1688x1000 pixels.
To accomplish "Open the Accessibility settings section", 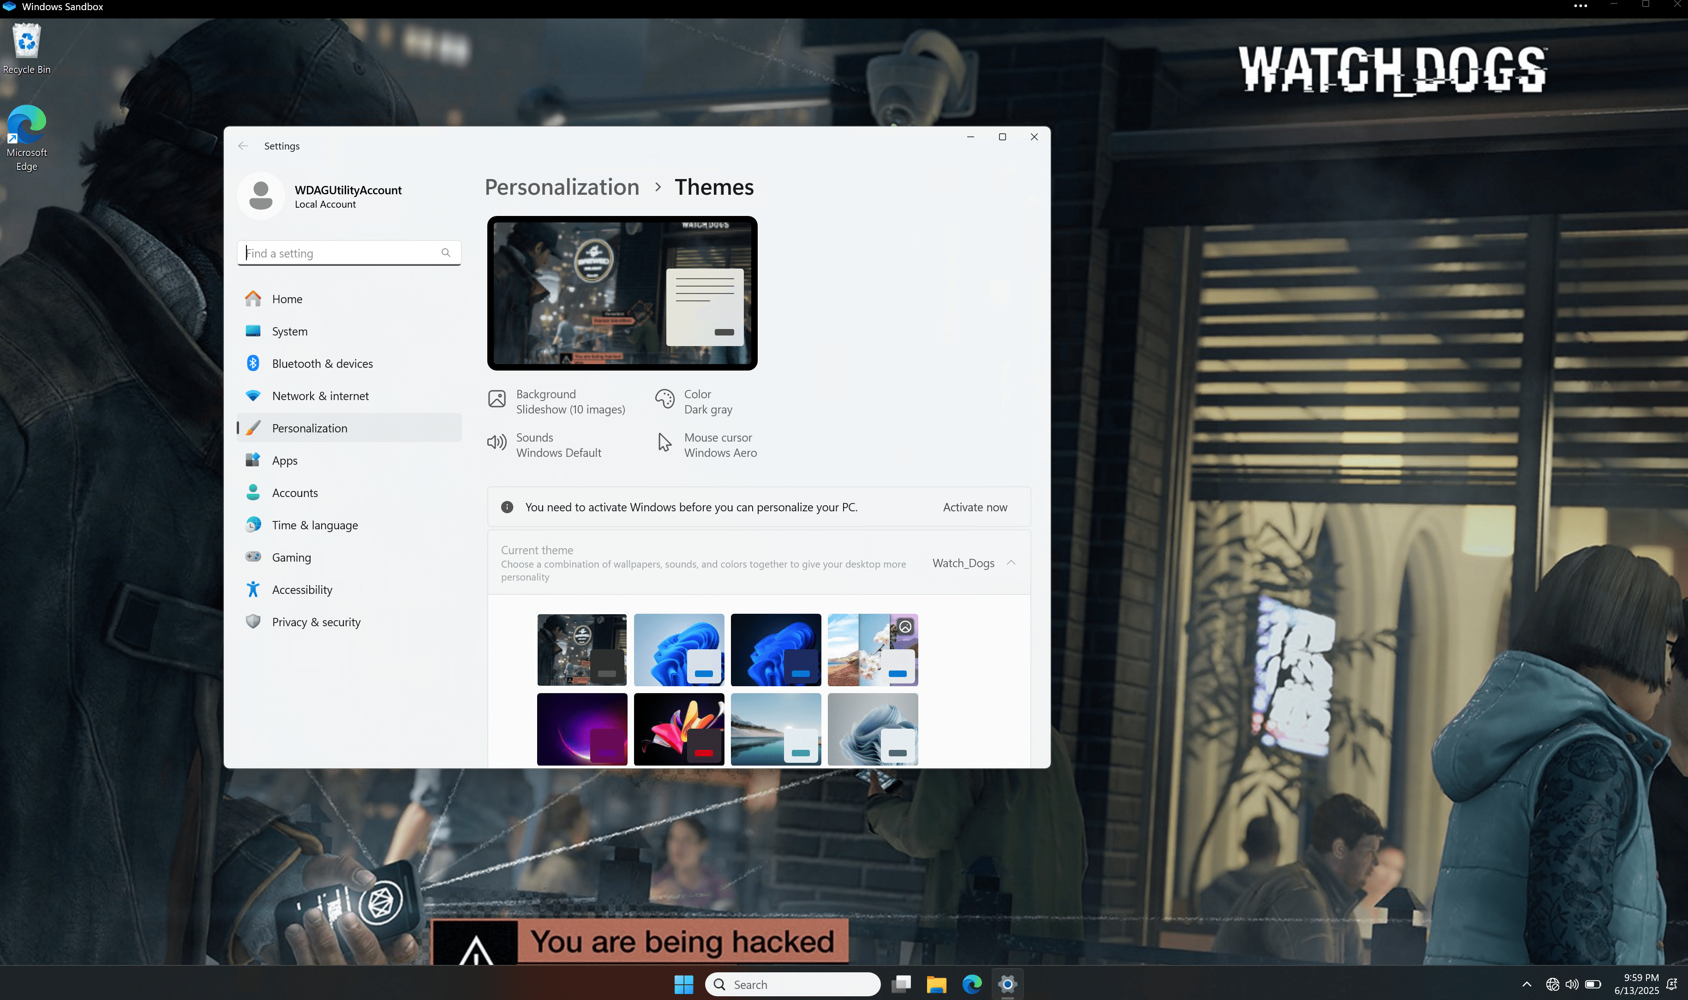I will [302, 590].
